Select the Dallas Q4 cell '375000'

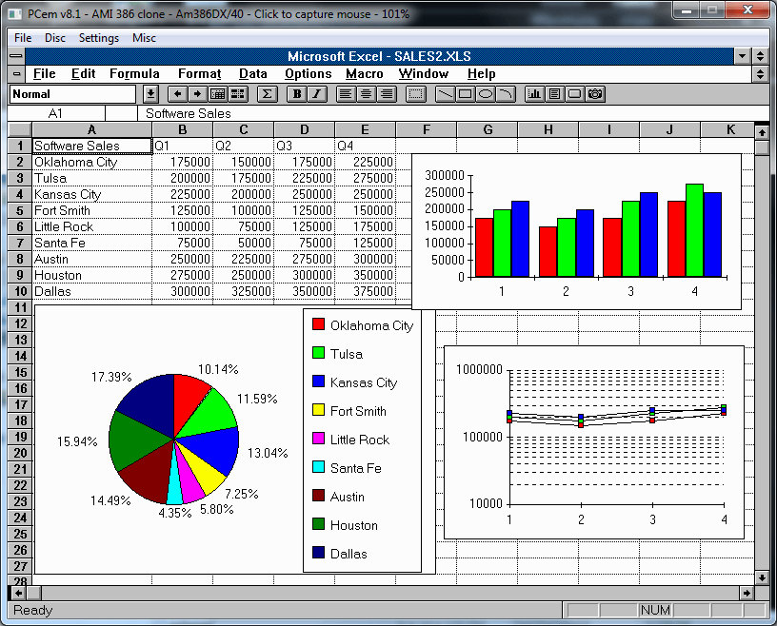pos(366,291)
